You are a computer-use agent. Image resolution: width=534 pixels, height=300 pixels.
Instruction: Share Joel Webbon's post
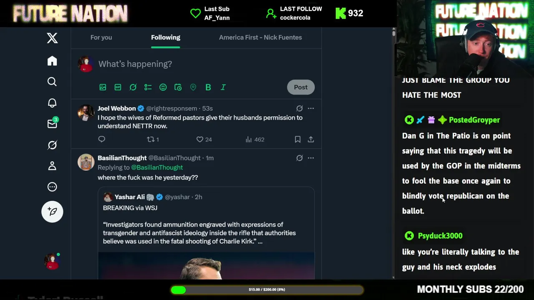311,139
